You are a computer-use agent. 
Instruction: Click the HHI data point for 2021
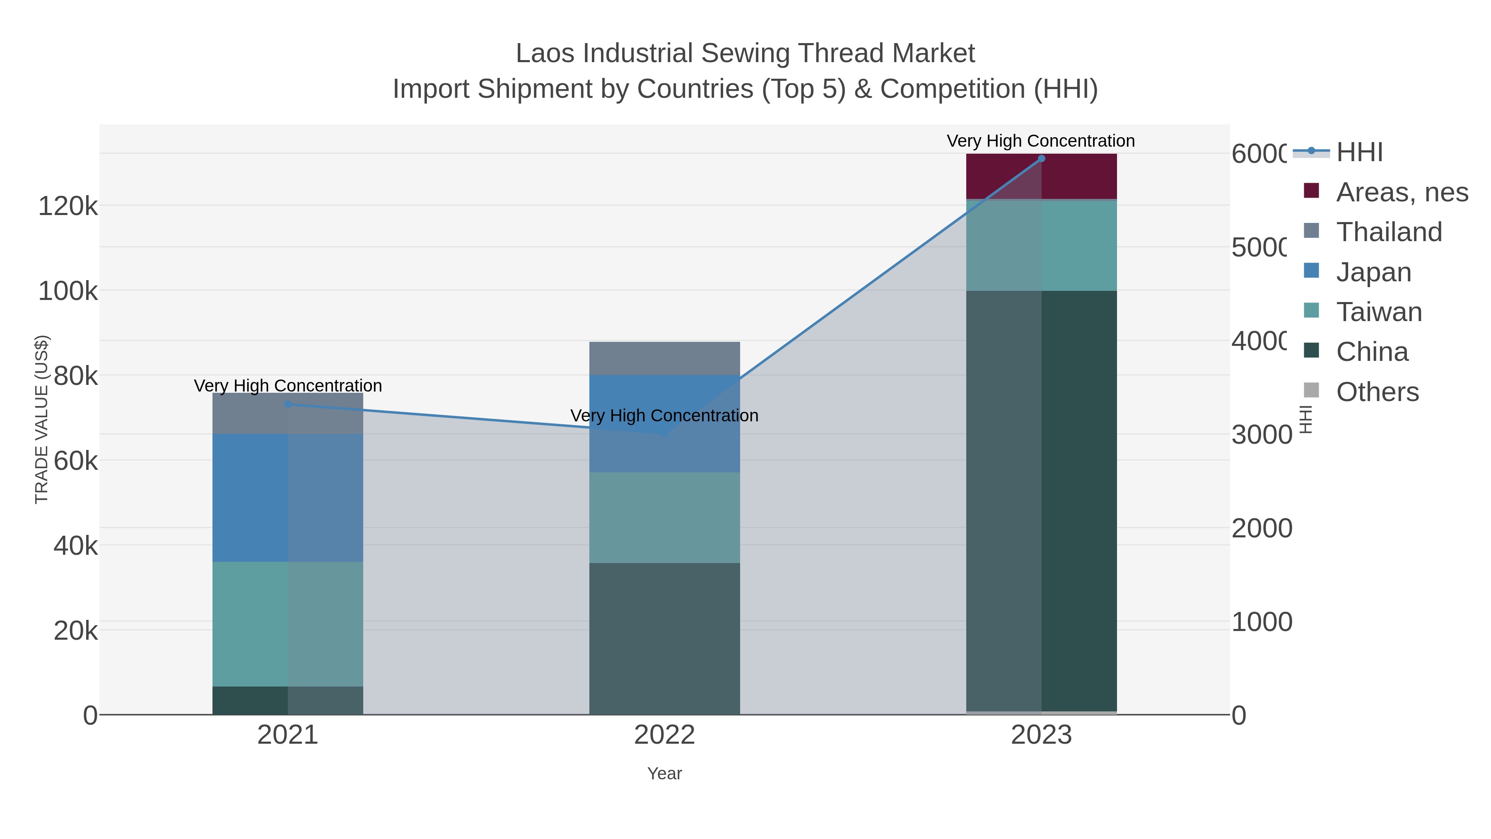(x=288, y=404)
